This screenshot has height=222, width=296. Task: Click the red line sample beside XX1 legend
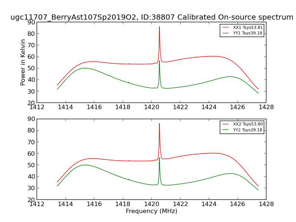(x=226, y=27)
